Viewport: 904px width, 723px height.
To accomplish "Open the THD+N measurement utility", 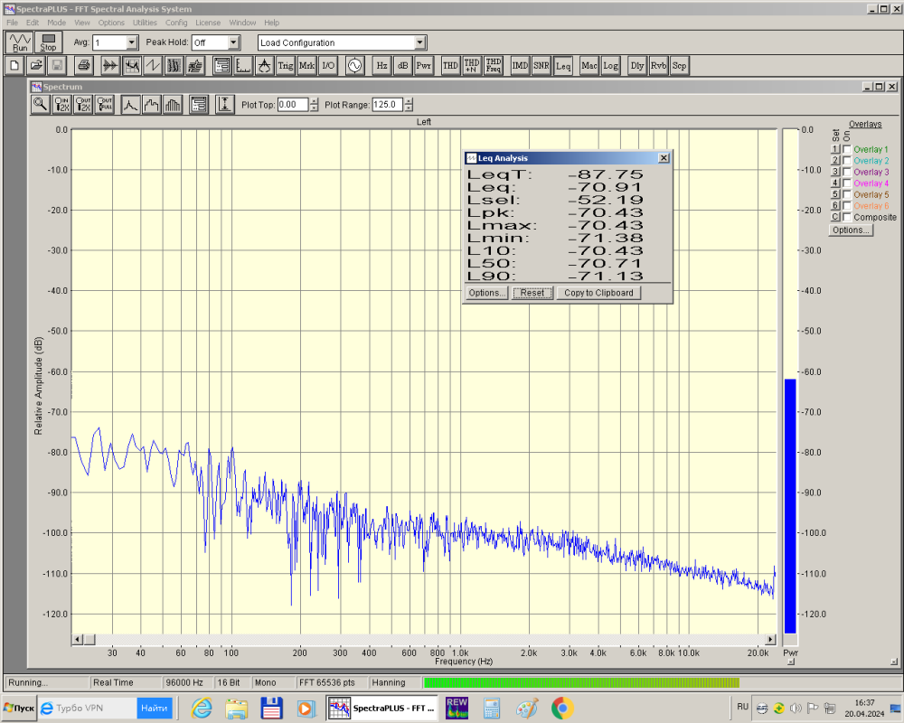I will pyautogui.click(x=471, y=65).
